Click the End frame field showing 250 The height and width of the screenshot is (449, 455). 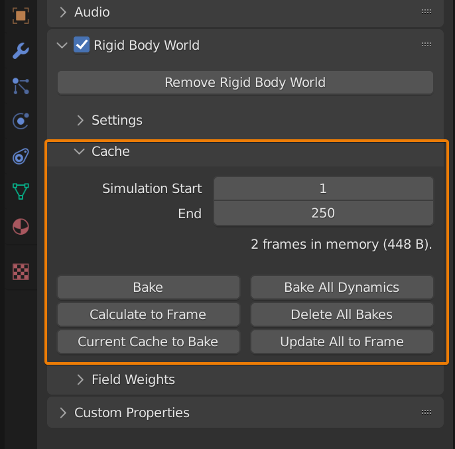pos(323,214)
